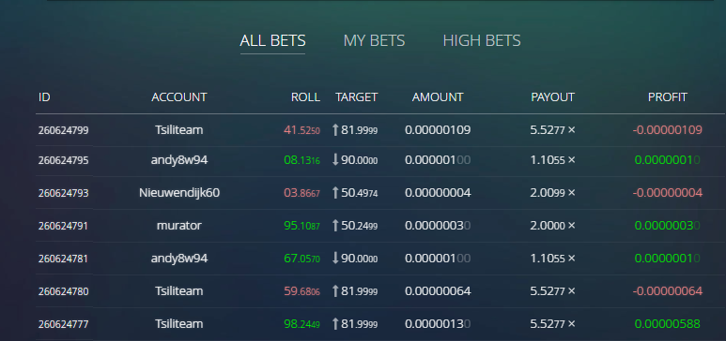Click the ROLL column header
This screenshot has height=341, width=726.
[305, 97]
